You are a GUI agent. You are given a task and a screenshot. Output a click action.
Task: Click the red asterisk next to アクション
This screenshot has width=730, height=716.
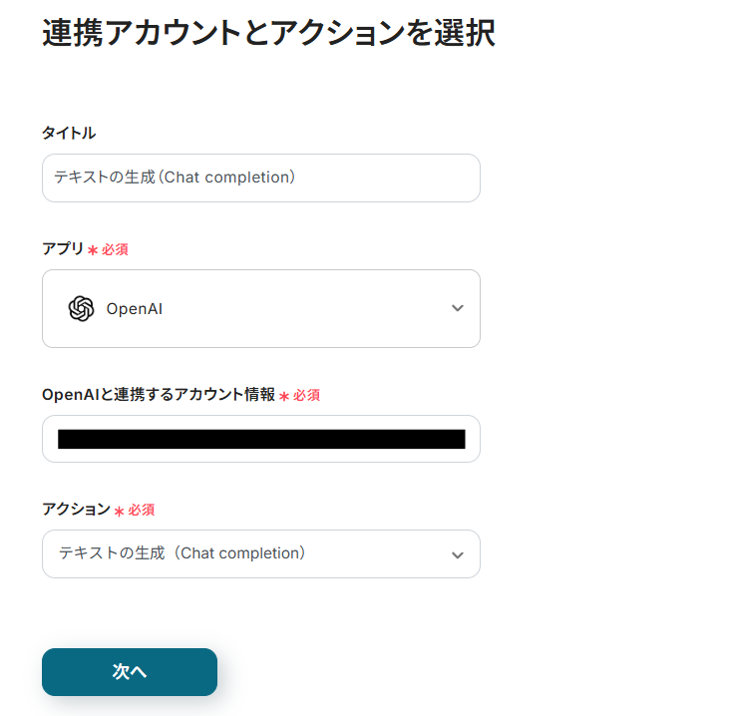119,511
